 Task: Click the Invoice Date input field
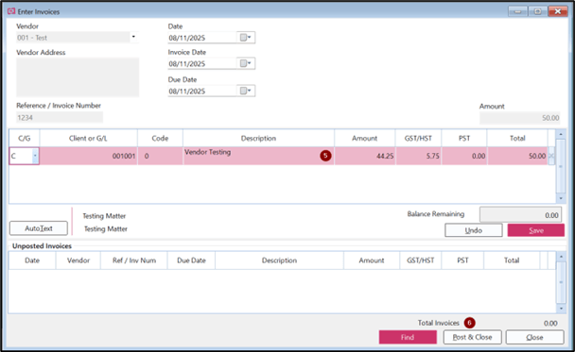tap(202, 63)
